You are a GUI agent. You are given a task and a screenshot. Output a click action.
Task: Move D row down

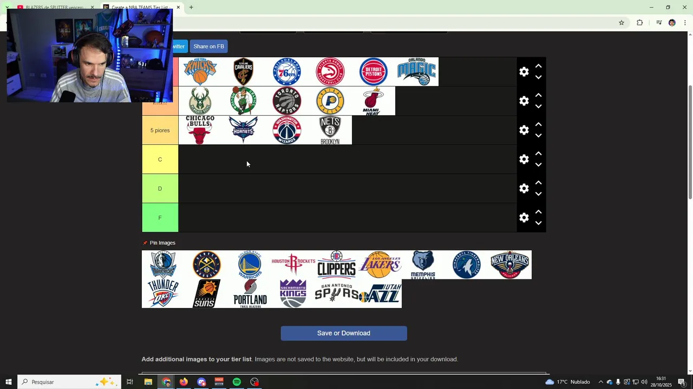(538, 194)
